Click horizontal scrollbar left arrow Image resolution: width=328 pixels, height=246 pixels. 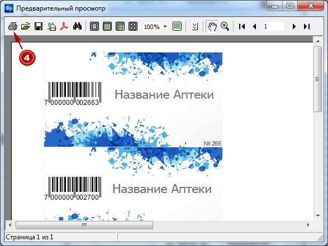(10, 225)
